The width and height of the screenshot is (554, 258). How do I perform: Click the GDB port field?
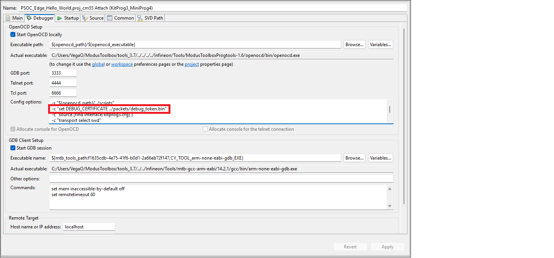click(63, 73)
